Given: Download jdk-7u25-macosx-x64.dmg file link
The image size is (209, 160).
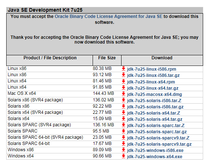Looking at the screenshot, I should (x=154, y=94).
